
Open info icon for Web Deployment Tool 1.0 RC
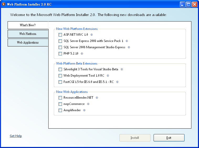pos(108,76)
